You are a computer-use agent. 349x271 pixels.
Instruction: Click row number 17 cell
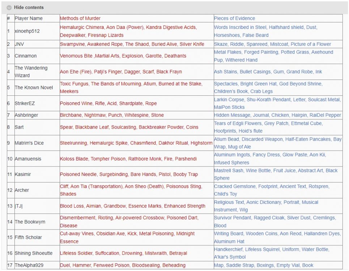click(11, 265)
